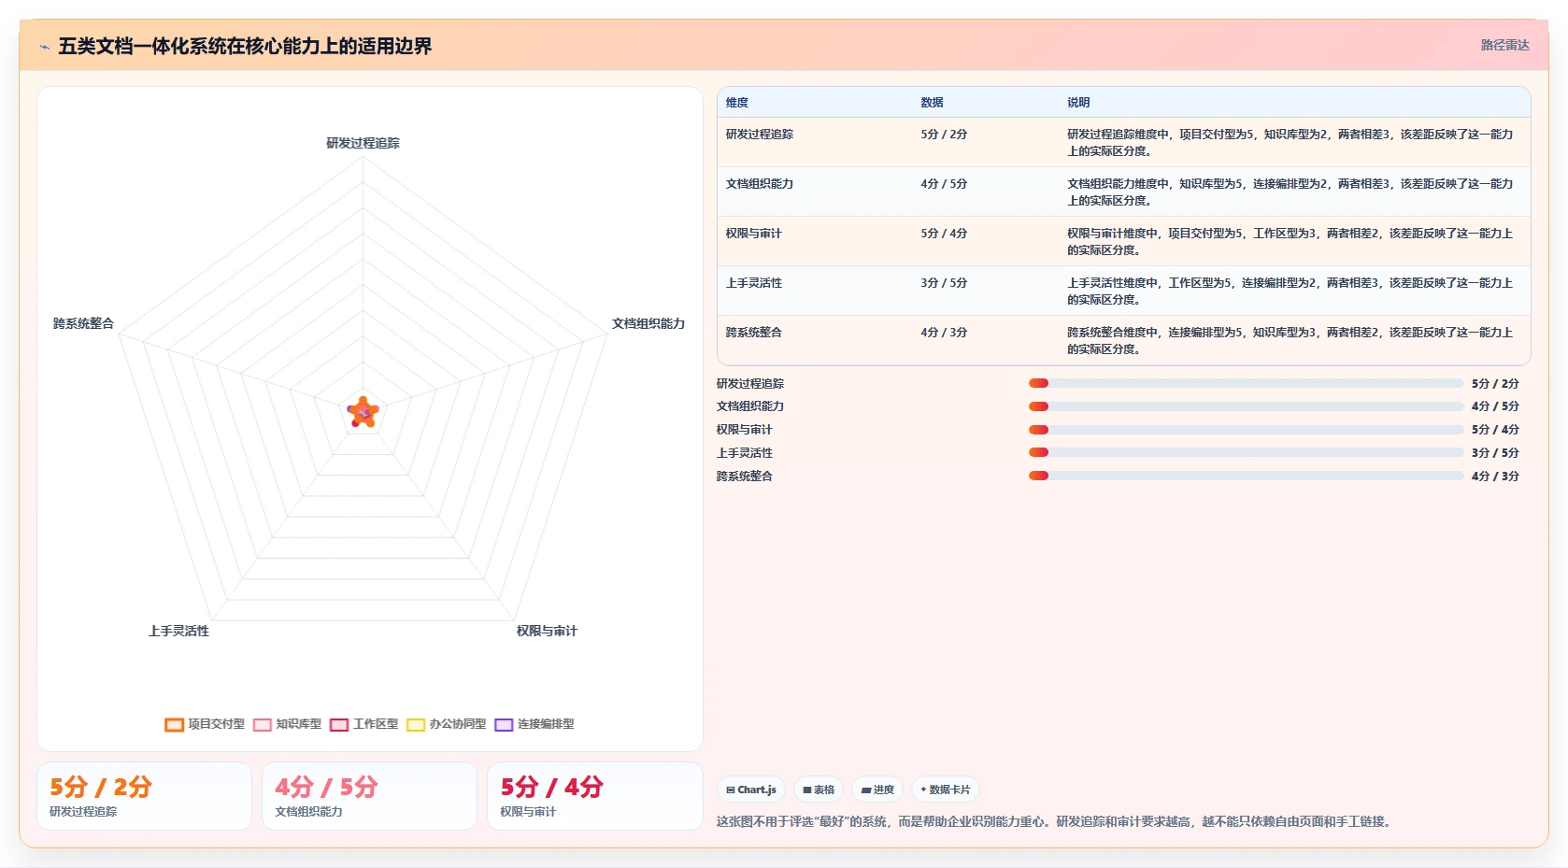1568x868 pixels.
Task: Click the 研发过程追踪 progress bar
Action: [1246, 383]
